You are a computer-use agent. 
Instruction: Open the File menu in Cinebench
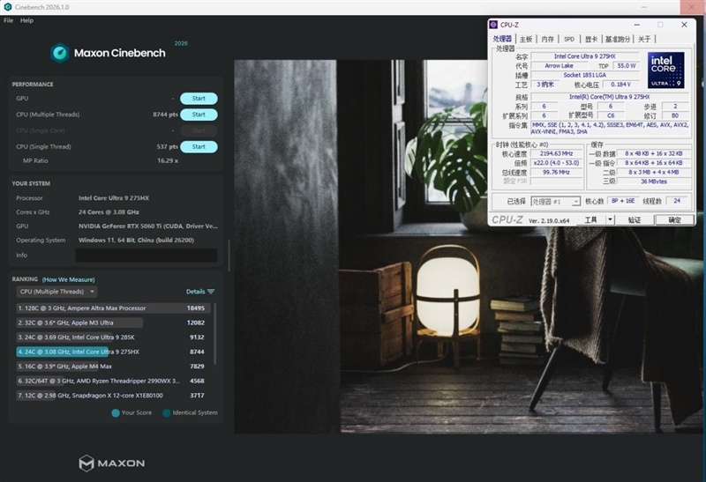9,20
